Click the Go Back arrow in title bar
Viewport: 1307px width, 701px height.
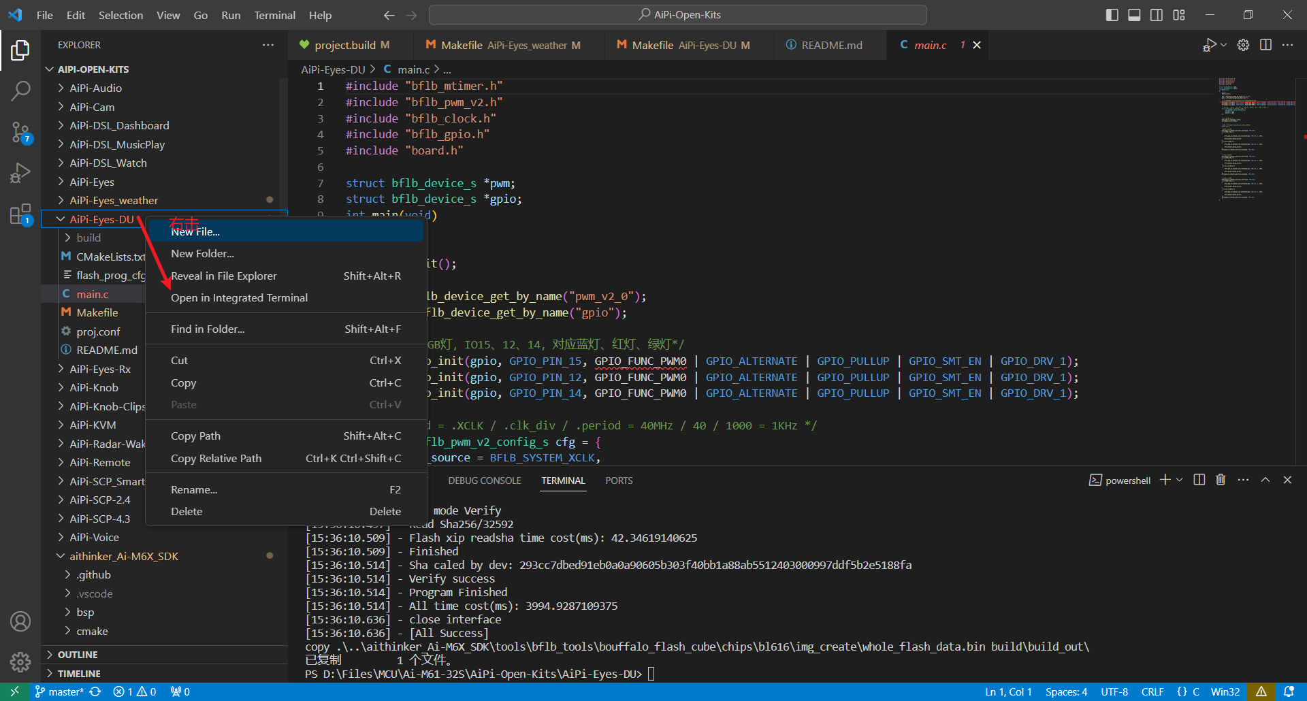tap(389, 15)
